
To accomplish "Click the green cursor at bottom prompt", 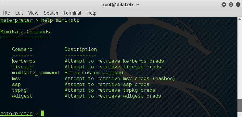I will (x=43, y=113).
